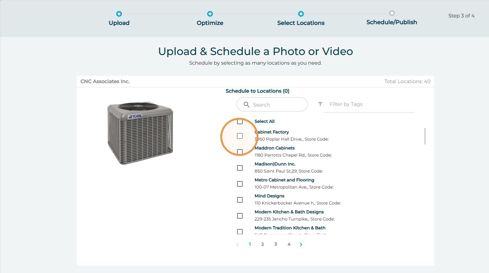The height and width of the screenshot is (273, 489).
Task: Click the Schedule to Locations (0) heading
Action: pos(258,91)
